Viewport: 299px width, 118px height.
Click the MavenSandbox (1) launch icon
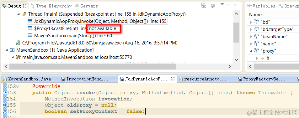click(x=12, y=50)
